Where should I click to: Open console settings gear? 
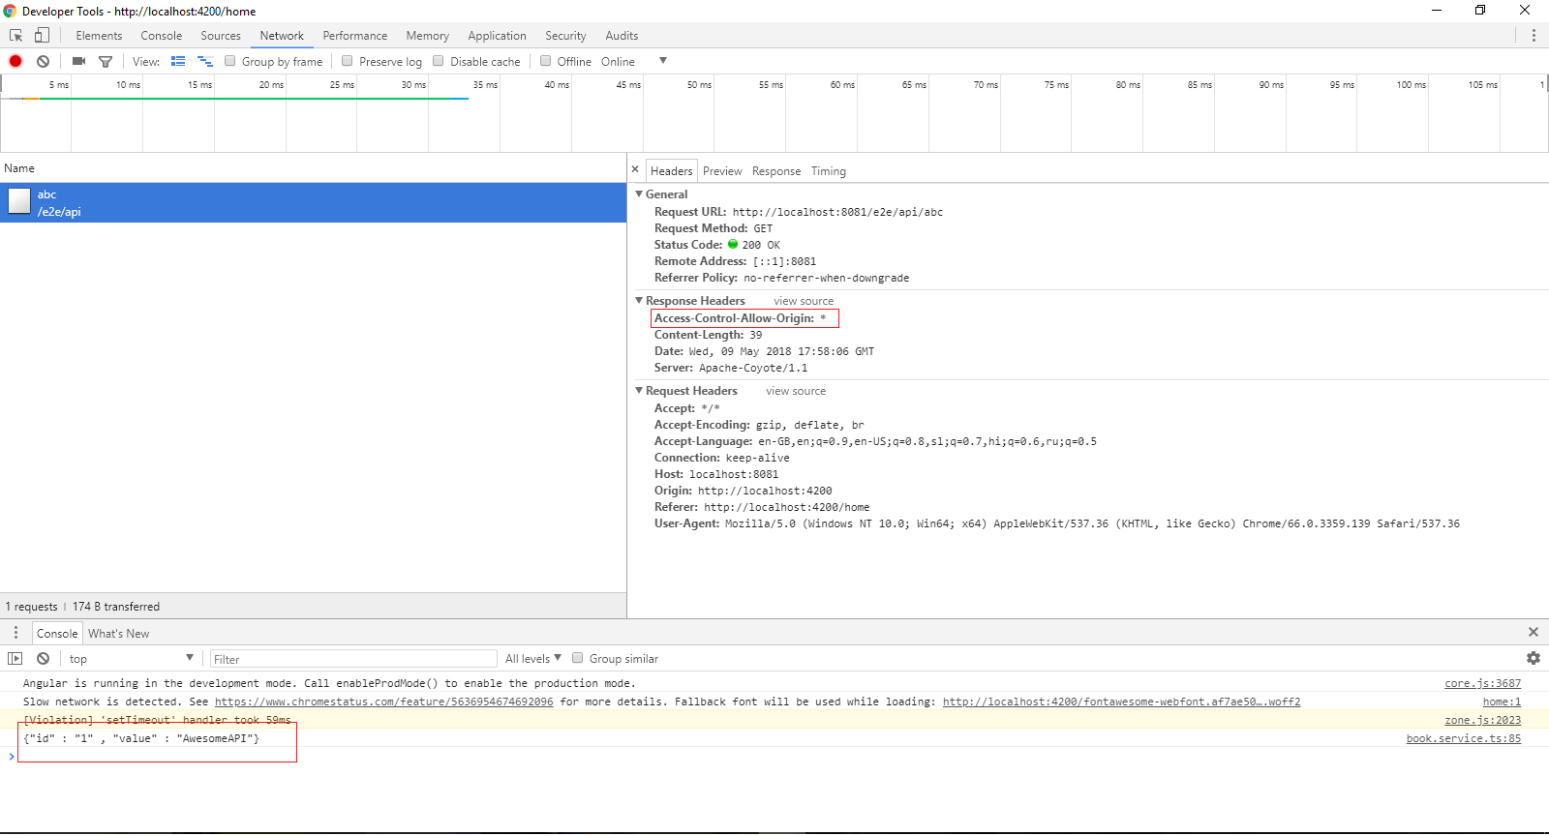[1534, 658]
